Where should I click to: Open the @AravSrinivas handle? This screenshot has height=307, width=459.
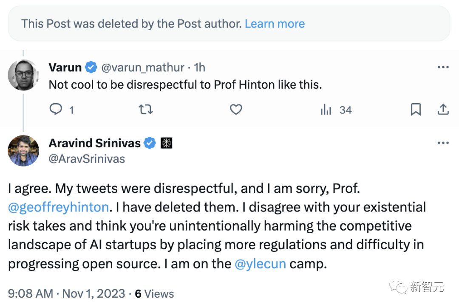(x=87, y=159)
